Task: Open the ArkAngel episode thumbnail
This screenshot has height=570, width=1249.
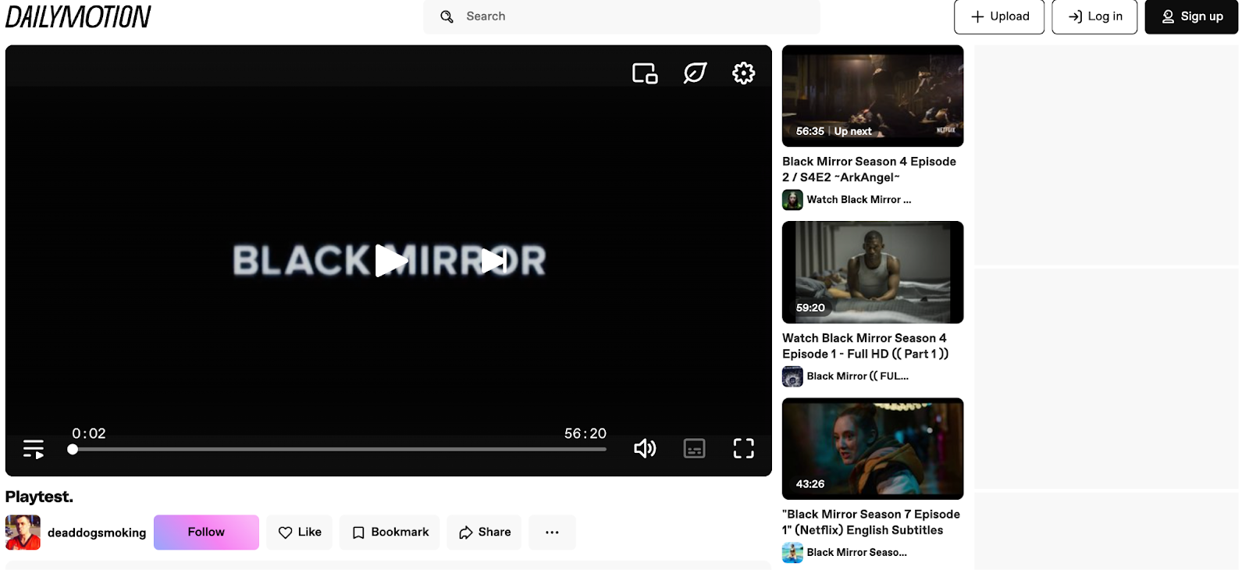Action: coord(873,96)
